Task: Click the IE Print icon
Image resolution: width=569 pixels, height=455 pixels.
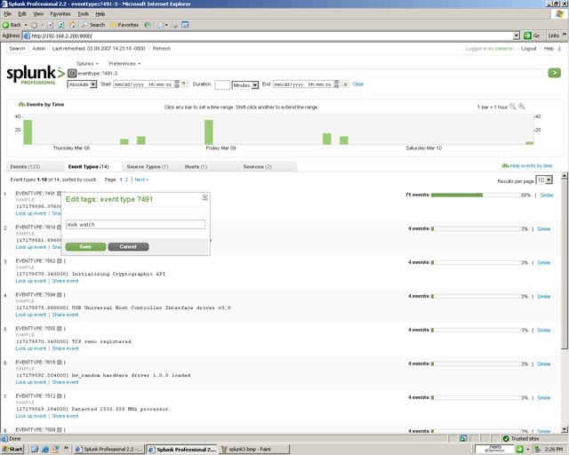Action: tap(175, 25)
